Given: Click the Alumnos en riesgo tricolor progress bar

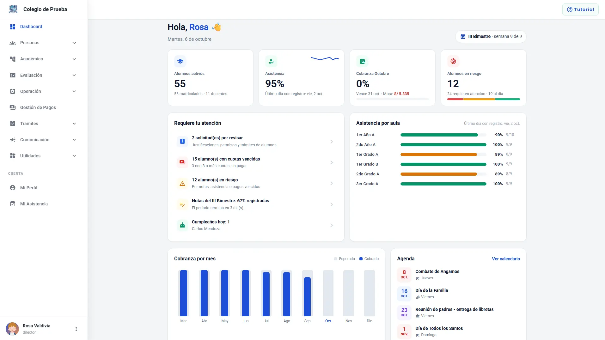Looking at the screenshot, I should click(483, 99).
